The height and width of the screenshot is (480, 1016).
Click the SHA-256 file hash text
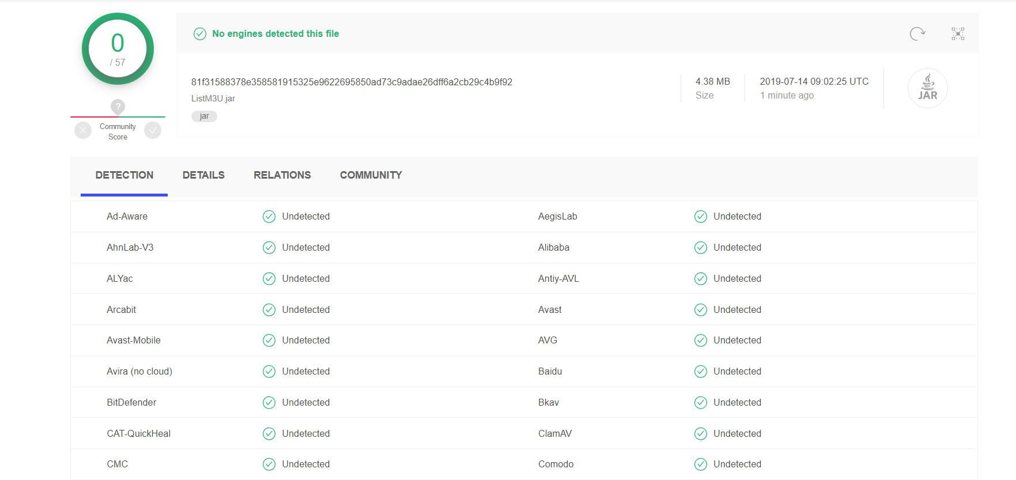point(352,82)
